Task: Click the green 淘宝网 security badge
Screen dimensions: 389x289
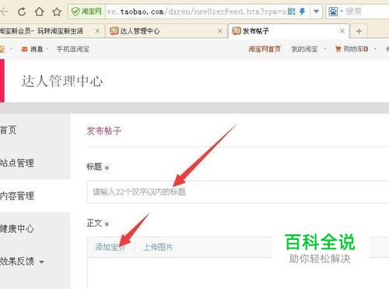Action: pyautogui.click(x=86, y=12)
